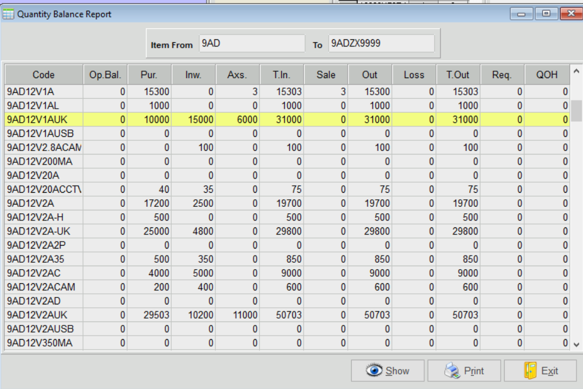Click the Code column header
The width and height of the screenshot is (583, 389).
coord(44,75)
